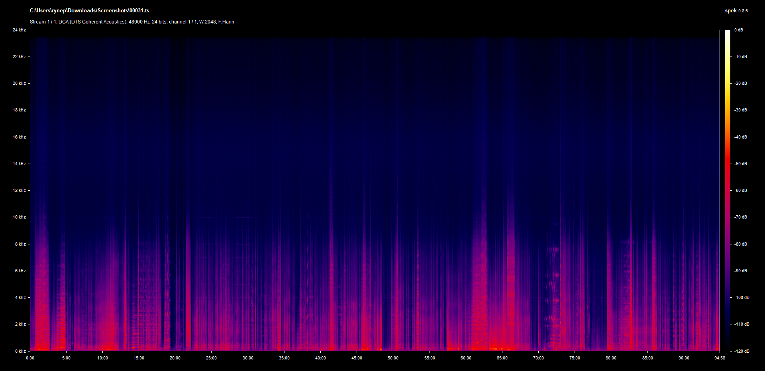The height and width of the screenshot is (371, 765).
Task: Select the 45:00 time axis marker
Action: [x=357, y=358]
